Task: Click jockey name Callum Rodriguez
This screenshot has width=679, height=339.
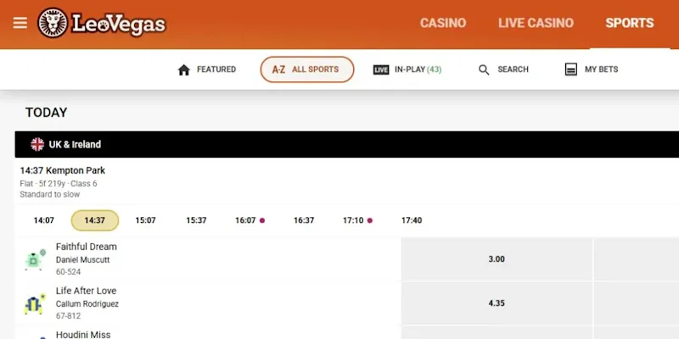Action: coord(87,304)
